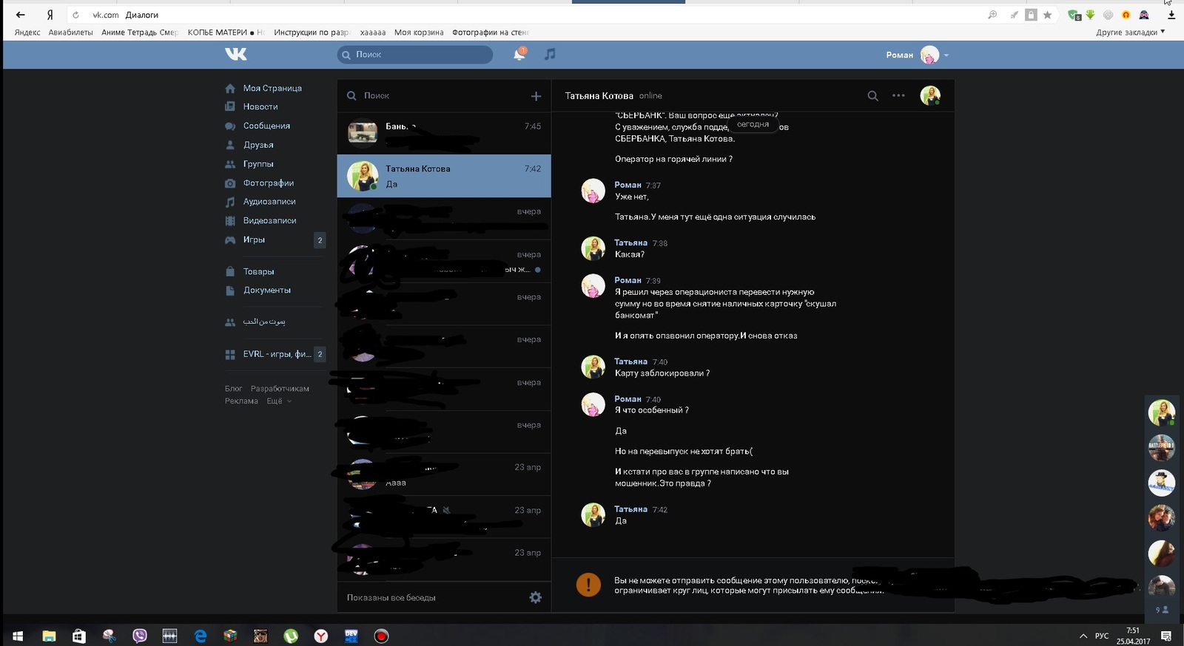
Task: Open Новости in the sidebar
Action: 260,106
